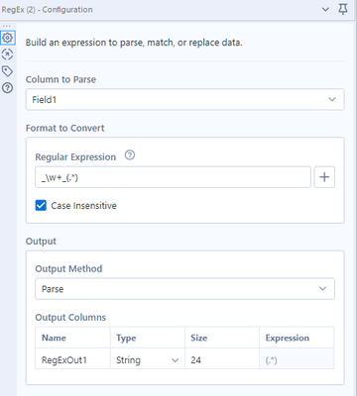357x396 pixels.
Task: Open the Navigation arrow icon in sidebar
Action: tap(7, 54)
